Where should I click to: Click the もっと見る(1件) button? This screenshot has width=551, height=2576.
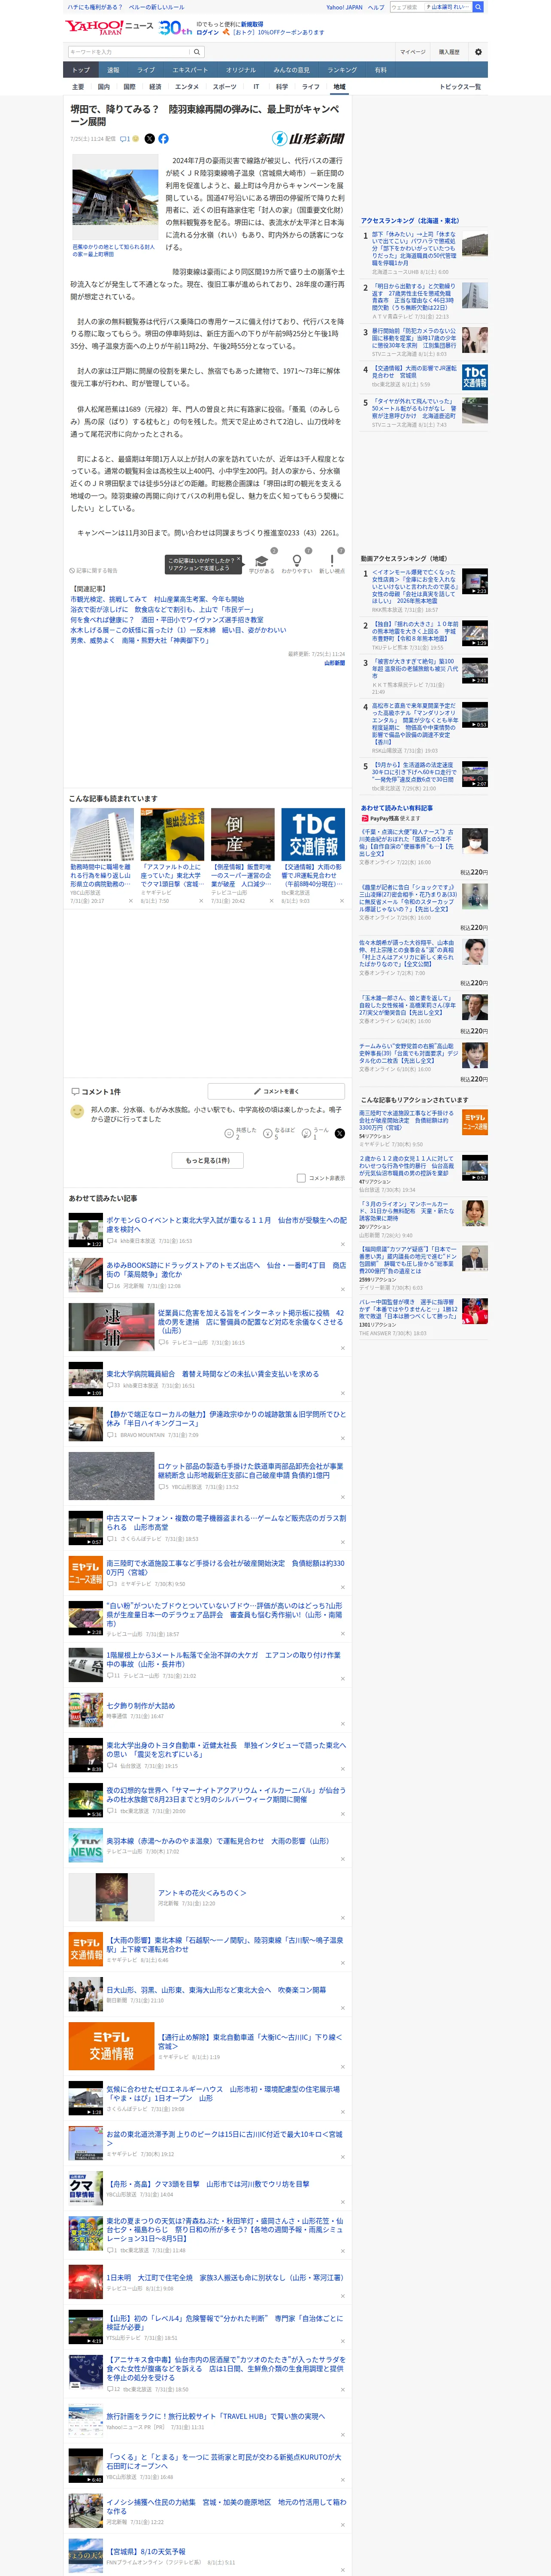click(x=208, y=1160)
